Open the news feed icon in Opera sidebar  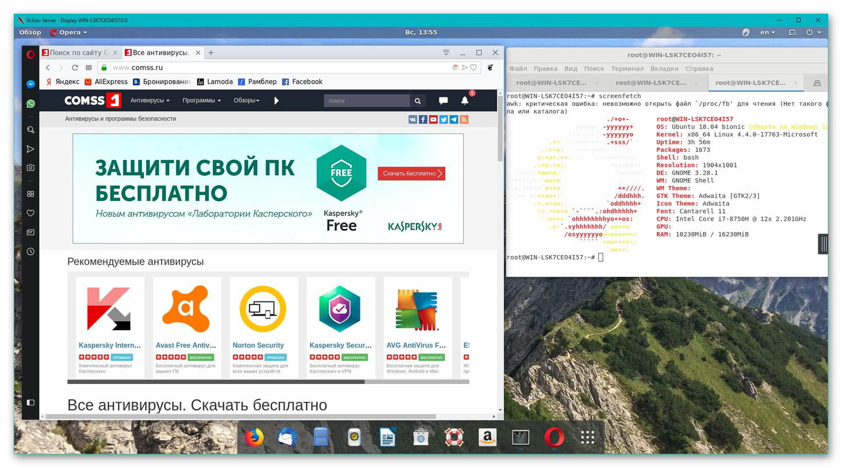tap(31, 232)
